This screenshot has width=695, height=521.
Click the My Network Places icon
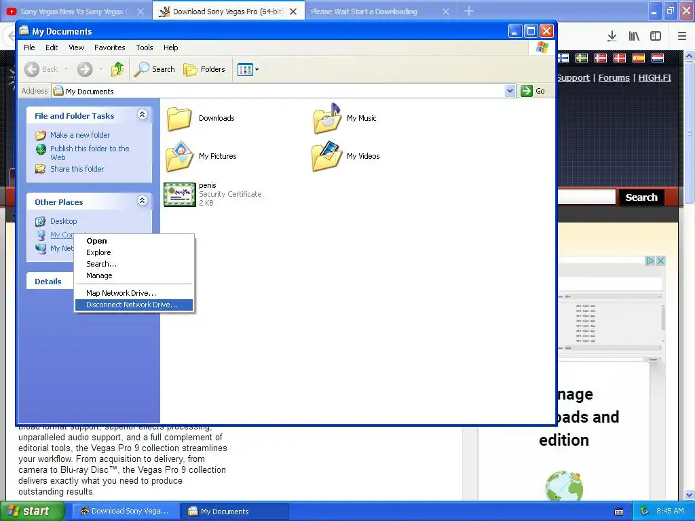pyautogui.click(x=41, y=248)
